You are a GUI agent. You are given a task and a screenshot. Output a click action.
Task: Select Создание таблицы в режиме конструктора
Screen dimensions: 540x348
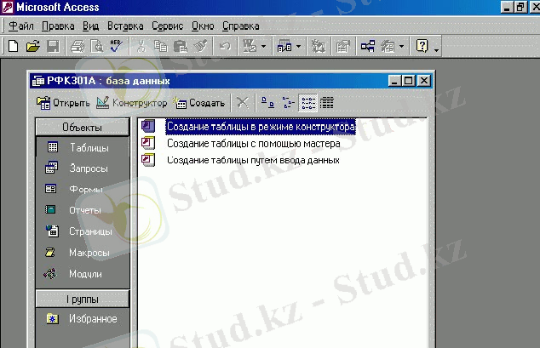pyautogui.click(x=261, y=127)
